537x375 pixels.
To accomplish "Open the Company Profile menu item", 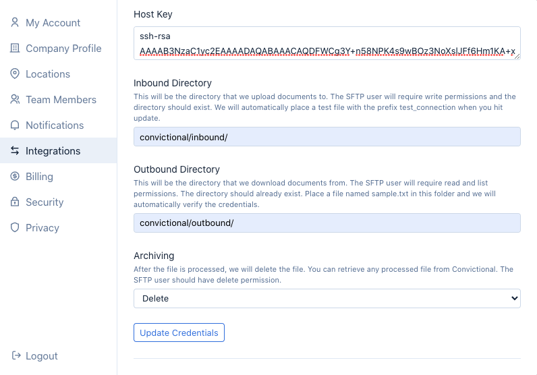I will click(x=63, y=48).
